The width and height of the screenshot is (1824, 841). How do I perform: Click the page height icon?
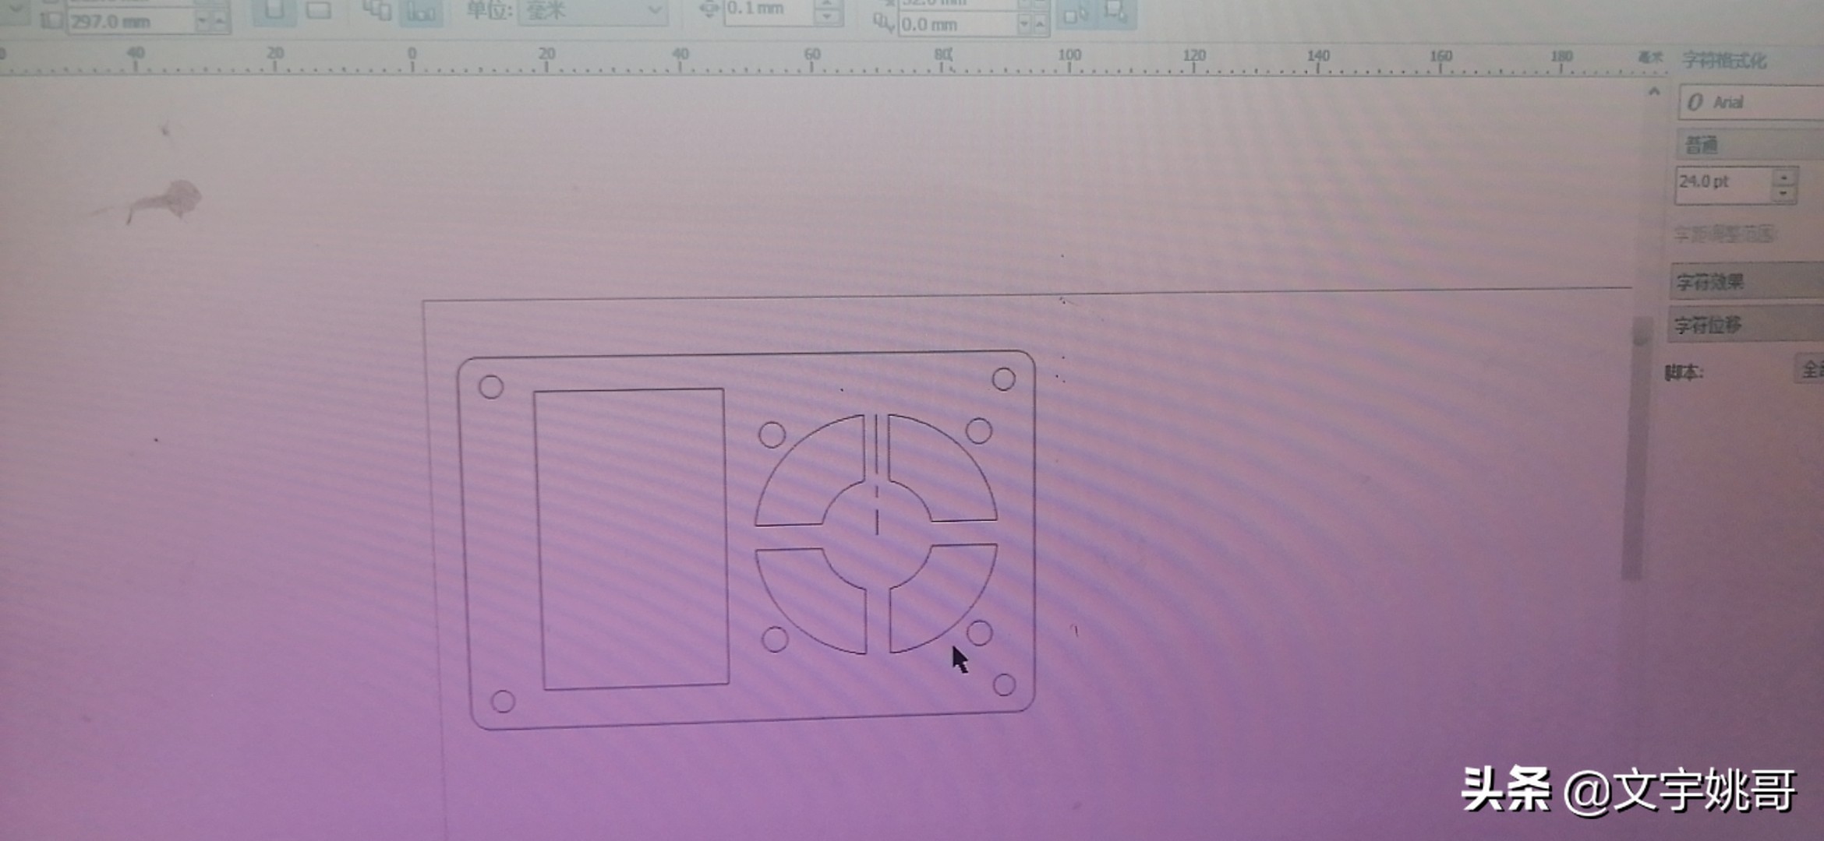pyautogui.click(x=51, y=21)
